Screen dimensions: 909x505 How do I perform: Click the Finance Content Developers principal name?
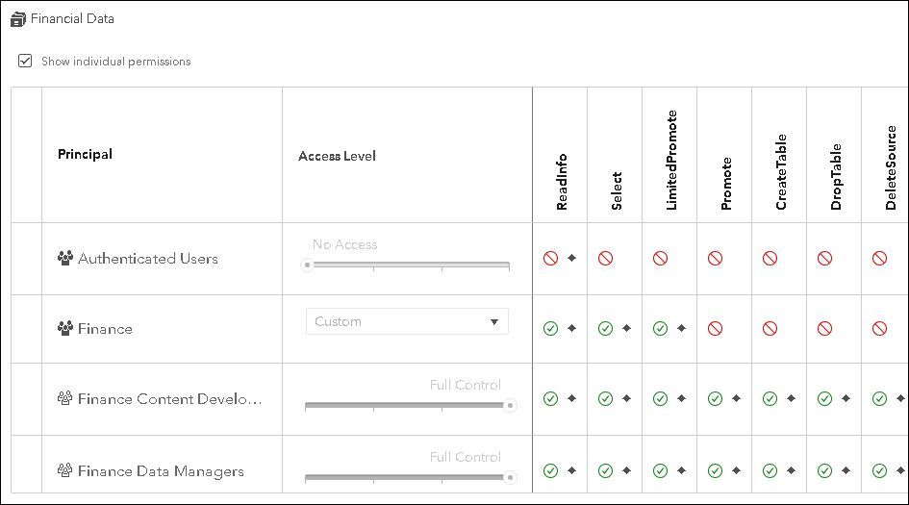pyautogui.click(x=169, y=399)
